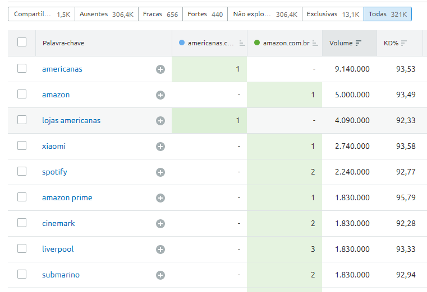The width and height of the screenshot is (427, 292).
Task: Click plus icon beside submarino
Action: [160, 275]
